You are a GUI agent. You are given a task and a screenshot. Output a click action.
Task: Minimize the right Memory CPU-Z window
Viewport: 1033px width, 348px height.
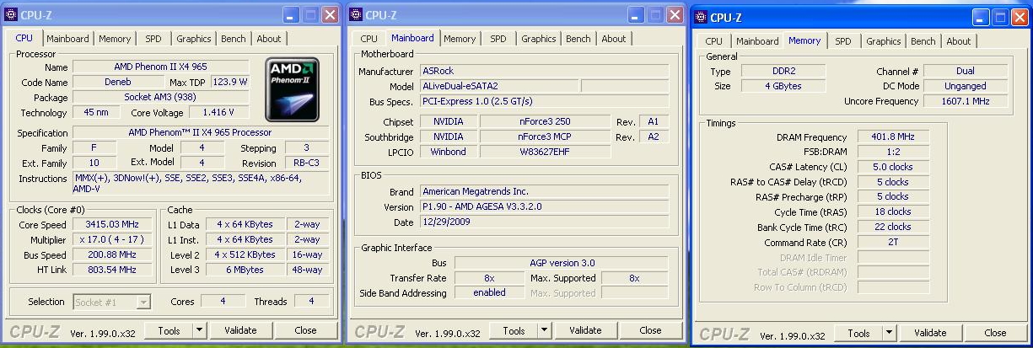point(980,17)
